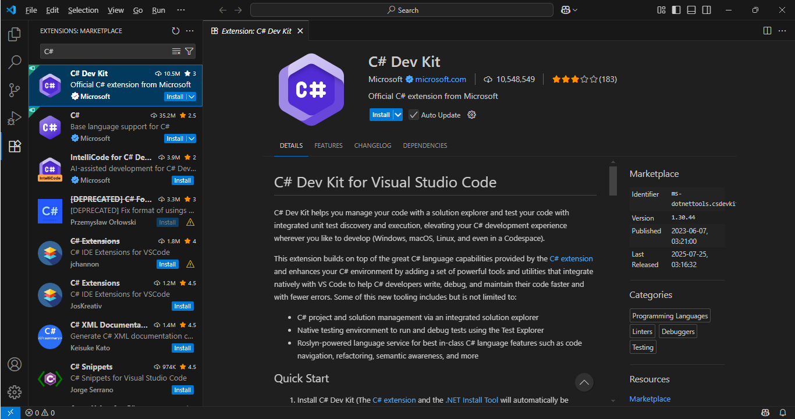Open Views and More Actions in Extensions sidebar
The height and width of the screenshot is (419, 795).
pyautogui.click(x=190, y=31)
